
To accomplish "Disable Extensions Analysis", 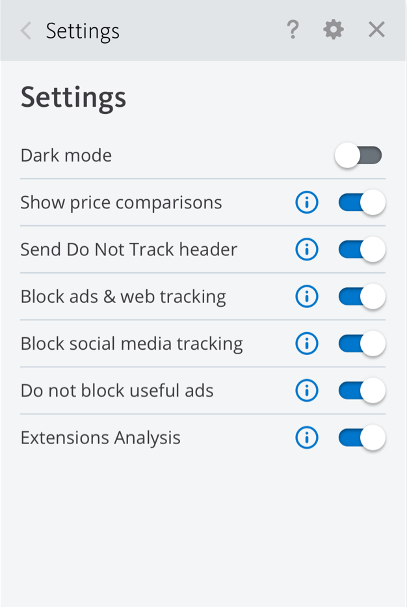I will click(x=361, y=438).
